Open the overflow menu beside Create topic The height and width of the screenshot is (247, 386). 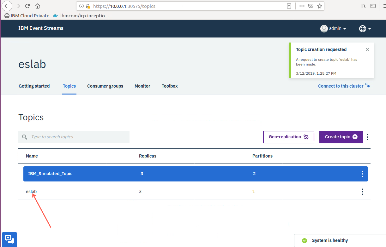[367, 137]
